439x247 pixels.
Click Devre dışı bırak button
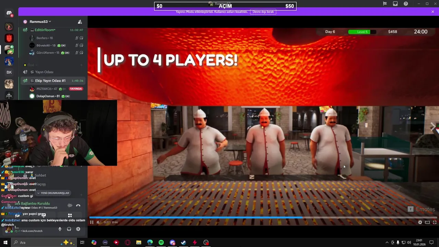(263, 12)
